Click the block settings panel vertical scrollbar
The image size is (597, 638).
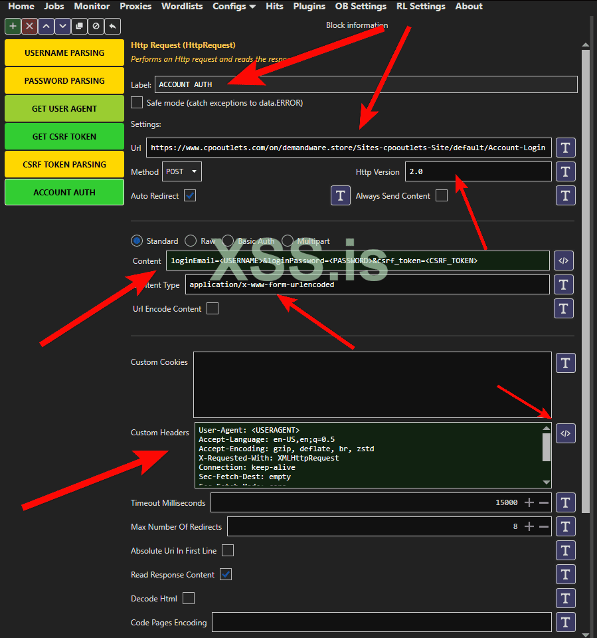(x=586, y=280)
